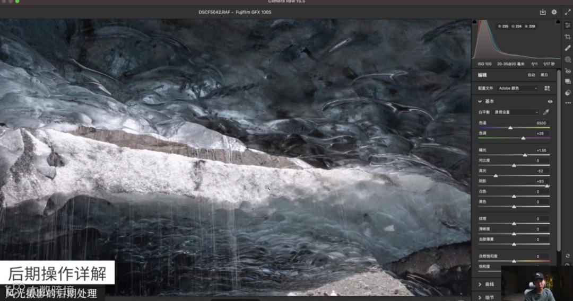Click the 编辑 panel heading
Image resolution: width=573 pixels, height=301 pixels.
pos(482,75)
